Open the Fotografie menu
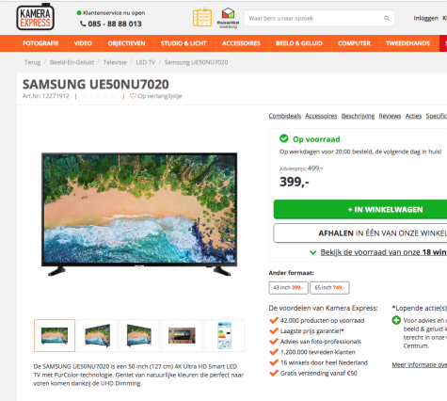 tap(40, 43)
